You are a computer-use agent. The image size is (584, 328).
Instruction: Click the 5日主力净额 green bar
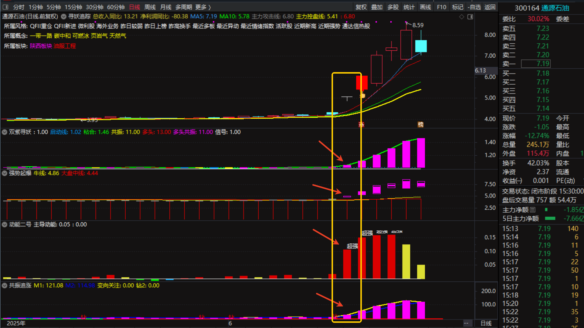click(550, 219)
